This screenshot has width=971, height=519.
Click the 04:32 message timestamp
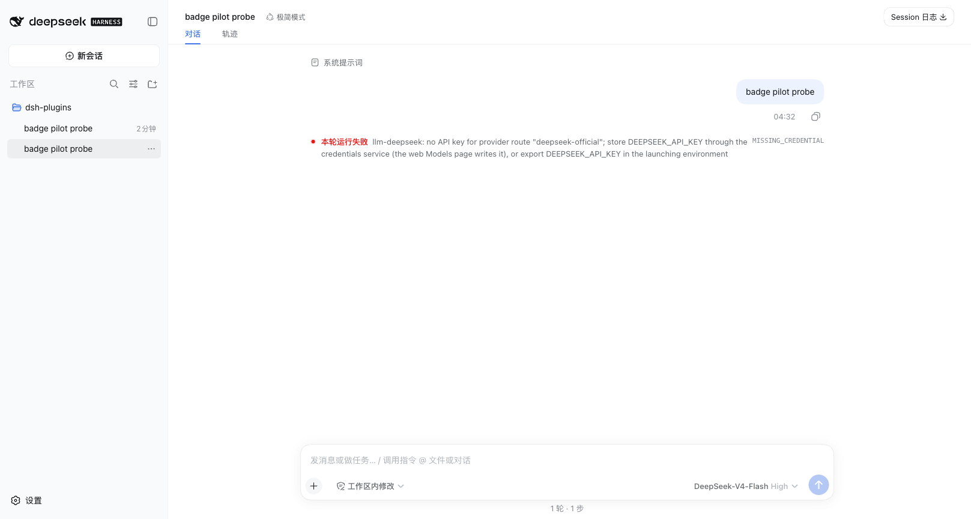pos(784,117)
